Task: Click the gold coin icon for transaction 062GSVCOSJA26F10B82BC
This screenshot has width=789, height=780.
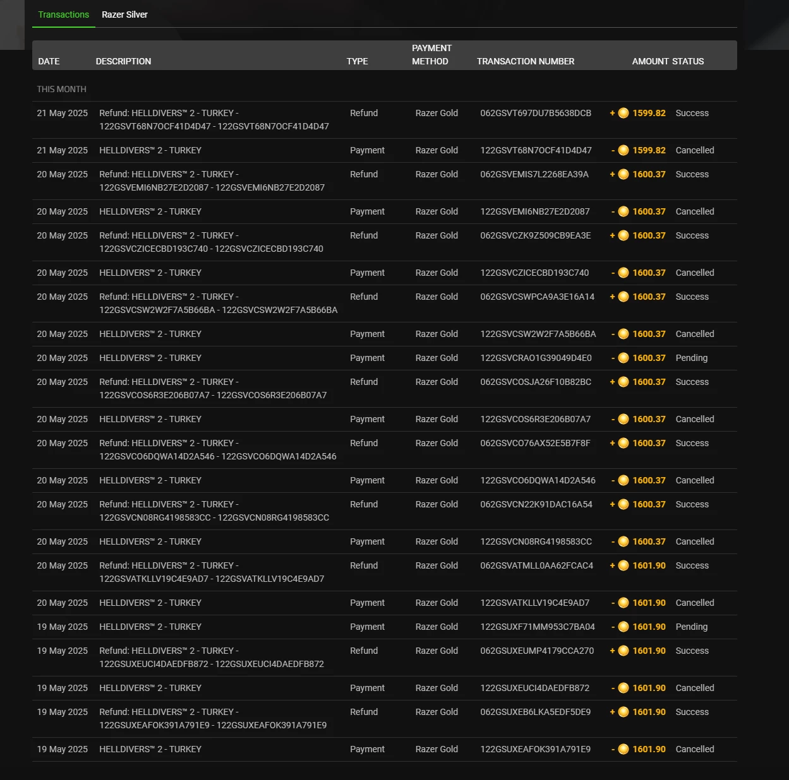Action: (623, 382)
